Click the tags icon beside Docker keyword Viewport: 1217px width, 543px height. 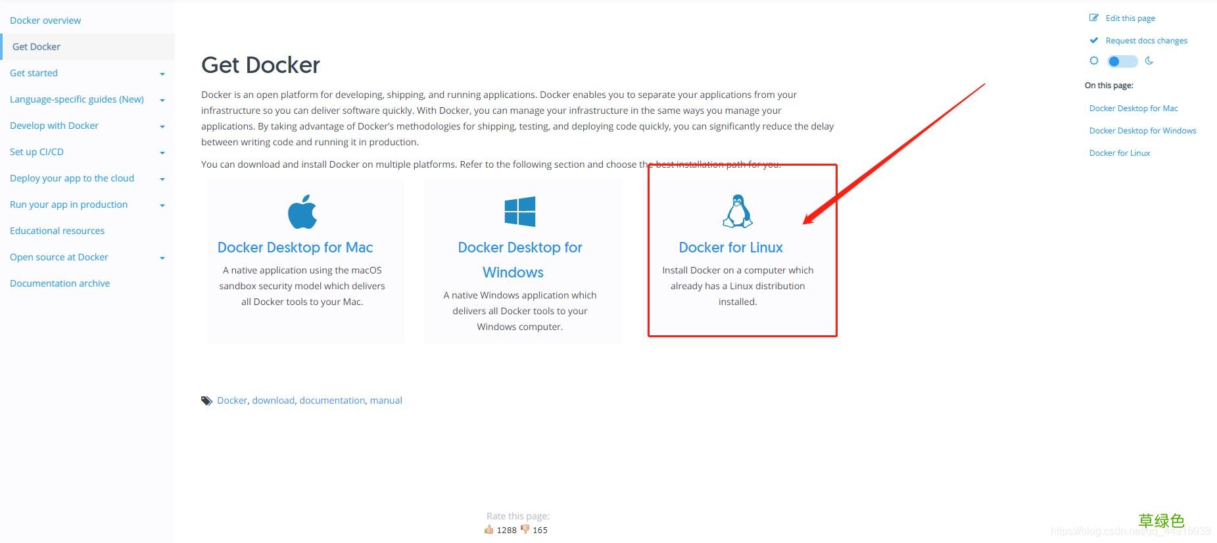[x=207, y=400]
